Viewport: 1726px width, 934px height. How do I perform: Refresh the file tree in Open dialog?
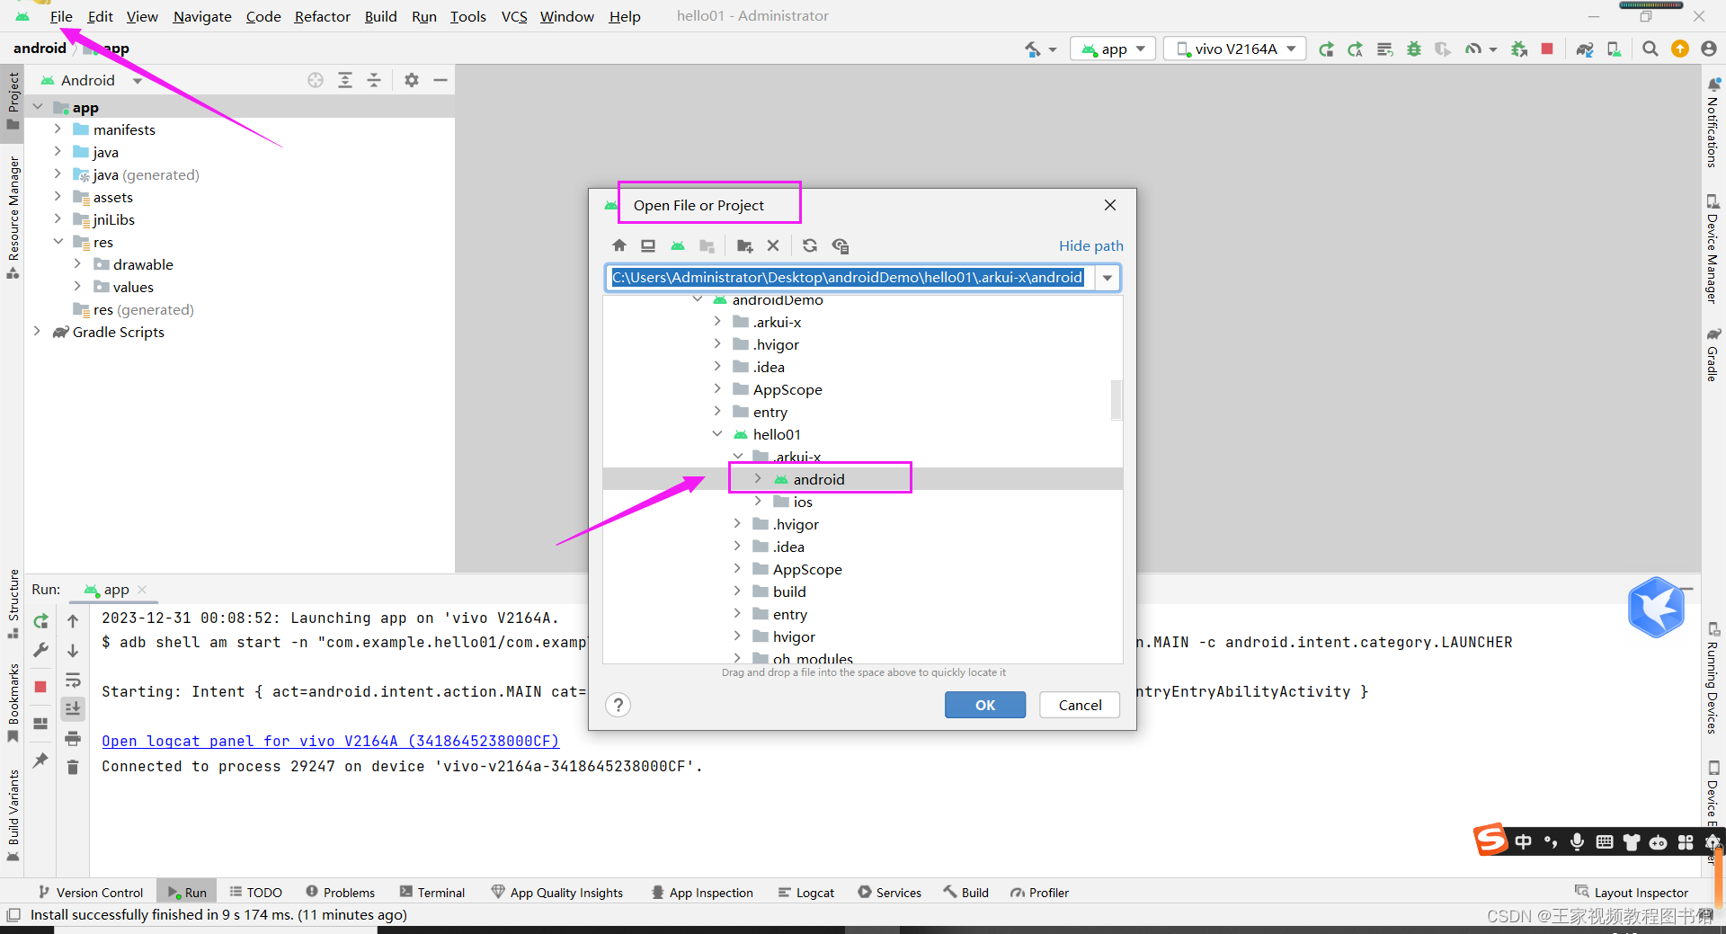[810, 245]
